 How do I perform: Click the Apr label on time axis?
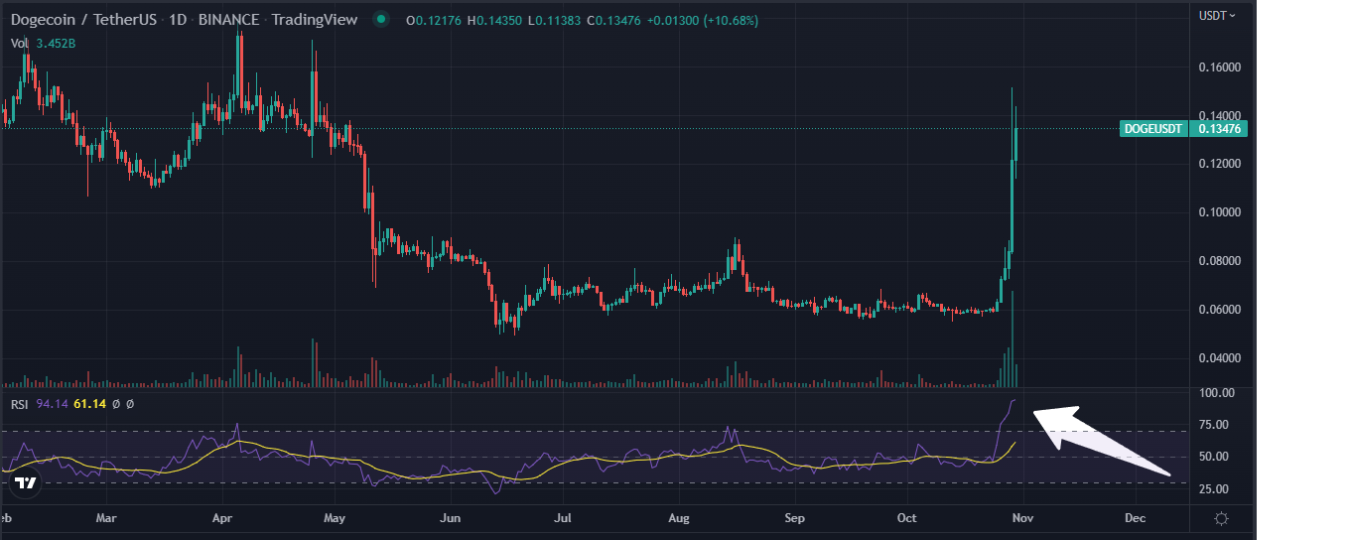pos(221,518)
